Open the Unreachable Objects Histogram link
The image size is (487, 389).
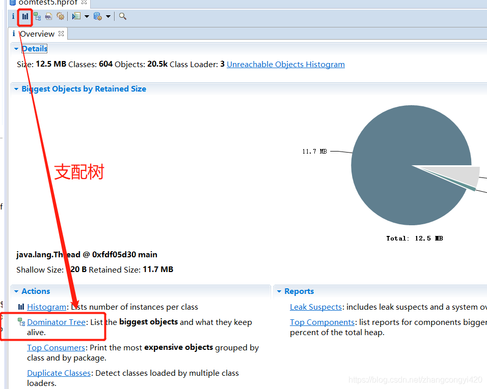[286, 65]
